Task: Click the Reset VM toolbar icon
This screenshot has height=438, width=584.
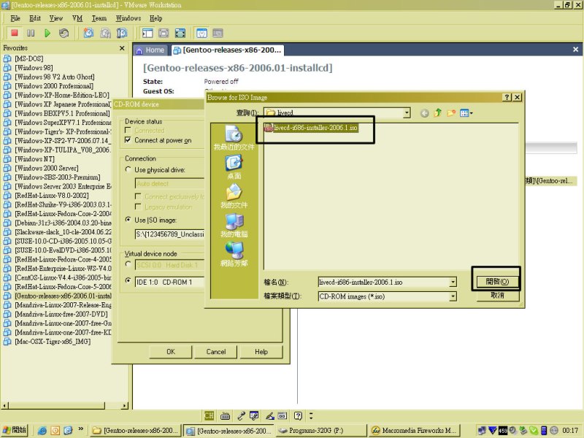Action: 64,33
